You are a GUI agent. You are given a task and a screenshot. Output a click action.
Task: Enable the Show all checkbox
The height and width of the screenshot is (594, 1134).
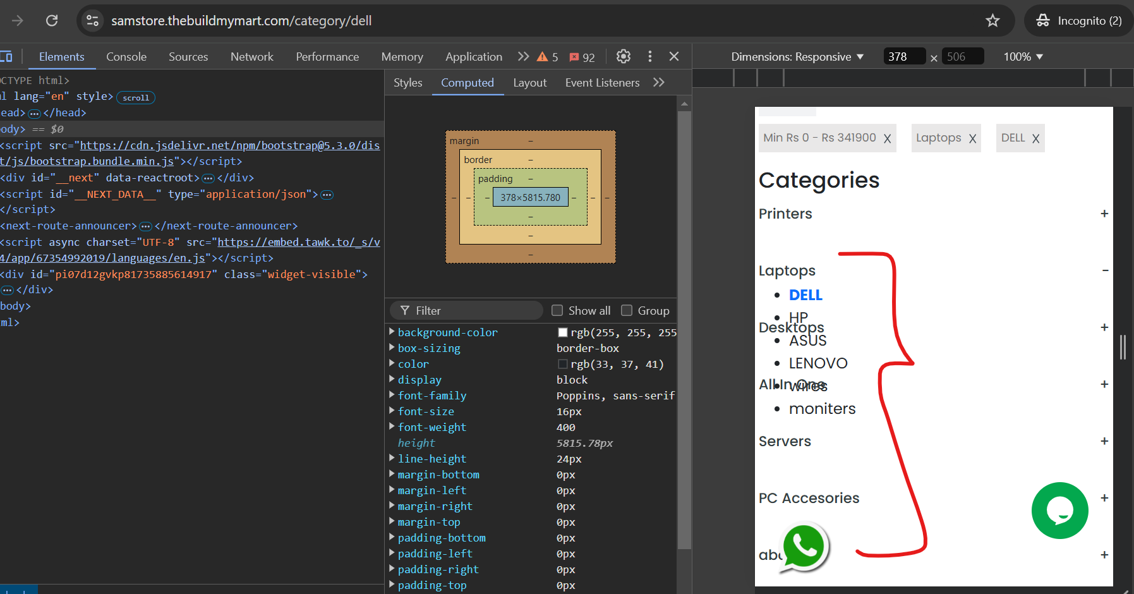coord(557,310)
